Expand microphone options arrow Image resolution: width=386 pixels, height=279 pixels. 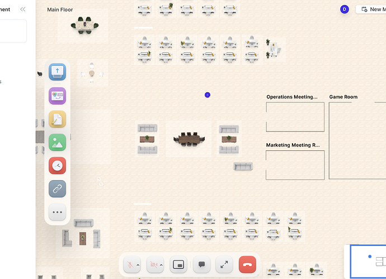click(138, 265)
